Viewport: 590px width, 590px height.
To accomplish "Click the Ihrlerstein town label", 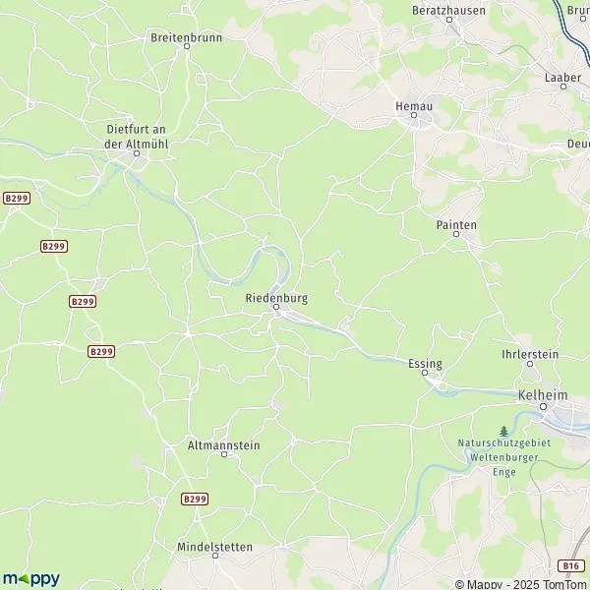I will tap(530, 354).
